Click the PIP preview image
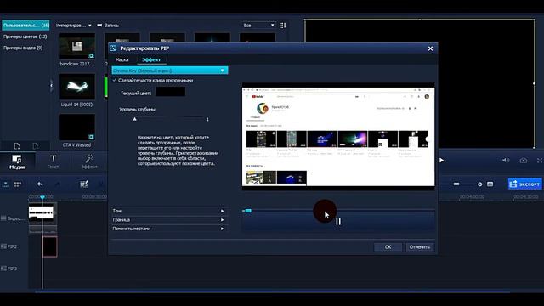 tap(338, 137)
